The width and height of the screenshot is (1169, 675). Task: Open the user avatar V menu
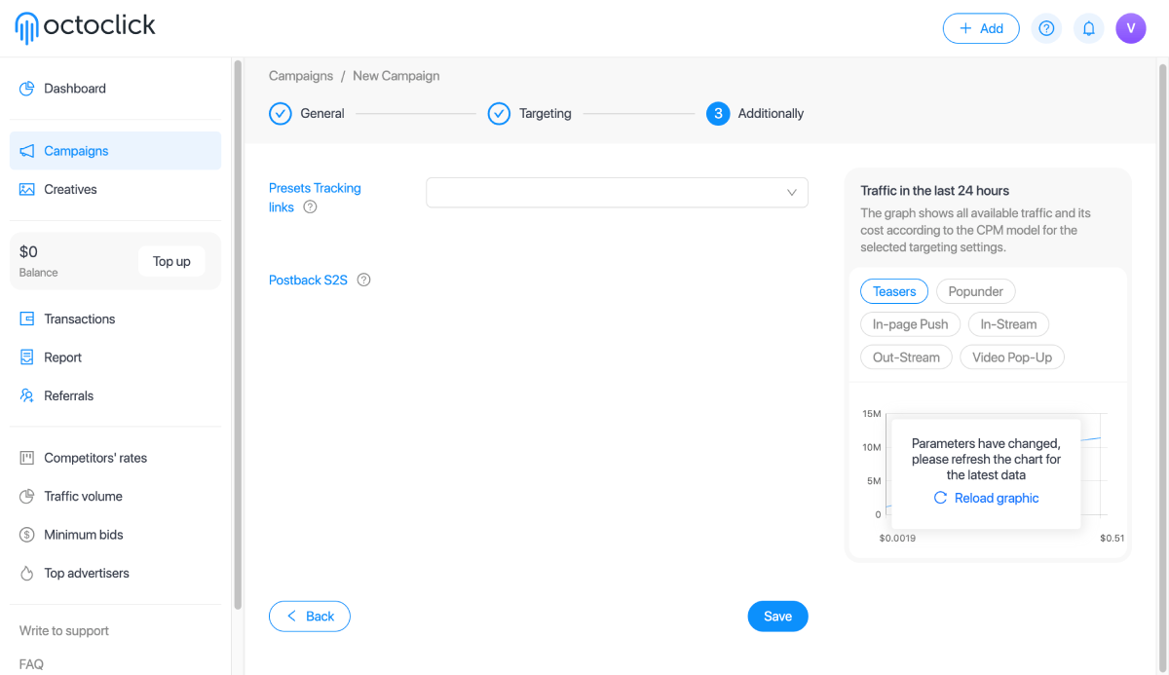1131,28
